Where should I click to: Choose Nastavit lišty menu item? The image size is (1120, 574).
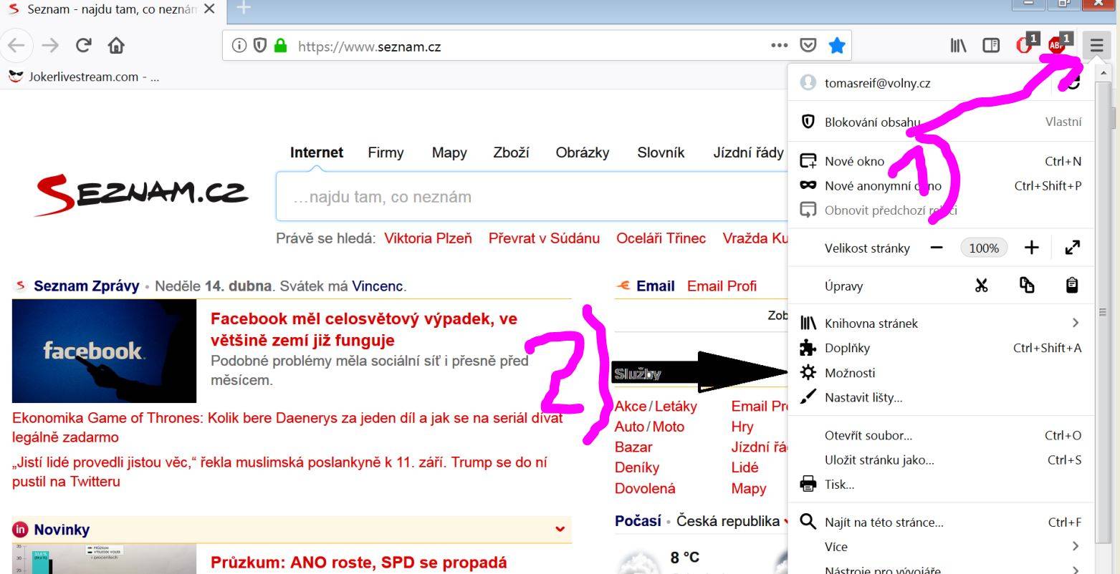[x=941, y=397]
